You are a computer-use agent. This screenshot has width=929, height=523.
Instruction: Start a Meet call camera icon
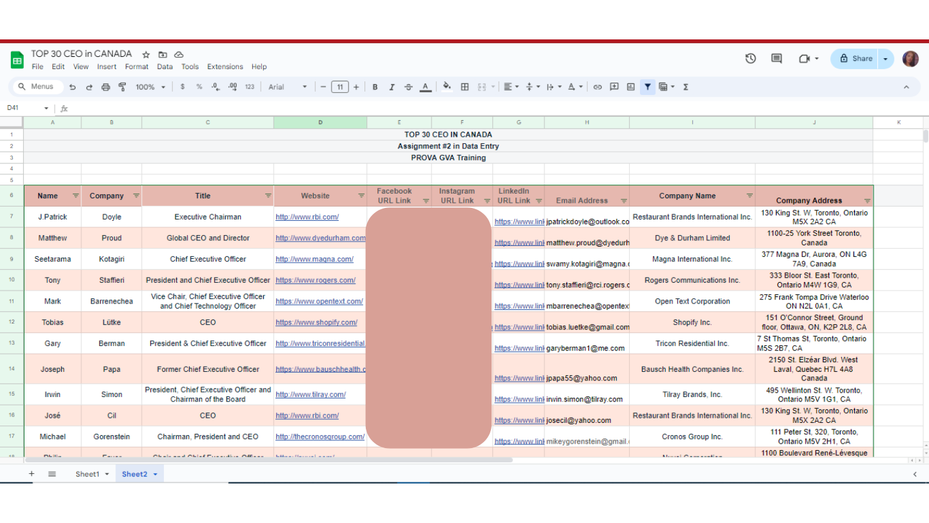click(804, 58)
